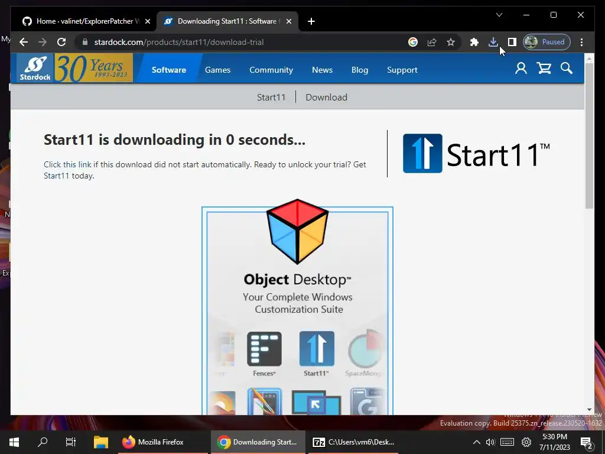The width and height of the screenshot is (605, 454).
Task: Open the Windows Start button
Action: click(14, 442)
